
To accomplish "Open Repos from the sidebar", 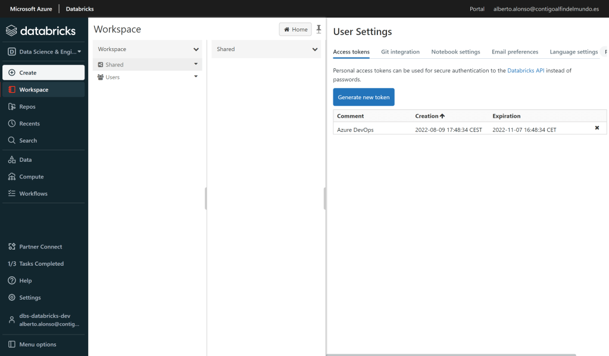I will click(27, 107).
